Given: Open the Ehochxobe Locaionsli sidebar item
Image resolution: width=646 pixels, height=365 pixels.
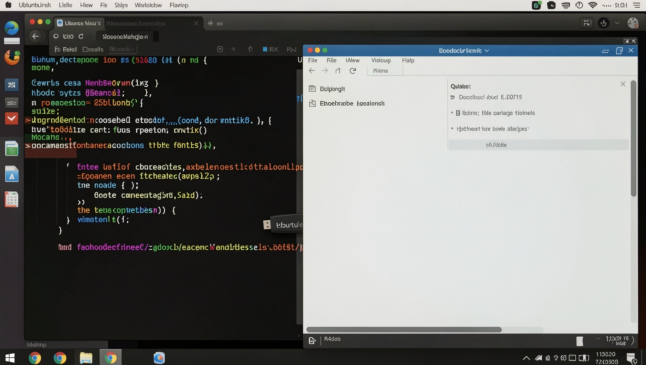Looking at the screenshot, I should tap(346, 103).
